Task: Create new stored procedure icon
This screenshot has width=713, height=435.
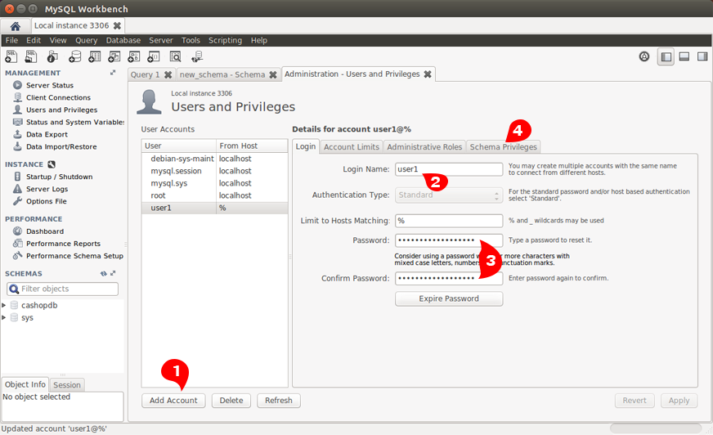Action: 134,56
